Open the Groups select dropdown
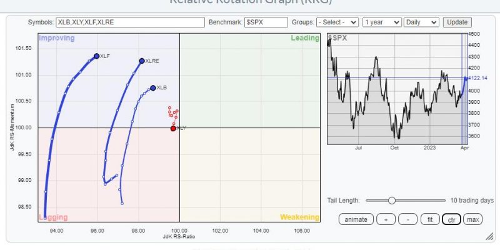This screenshot has height=250, width=500. [337, 22]
